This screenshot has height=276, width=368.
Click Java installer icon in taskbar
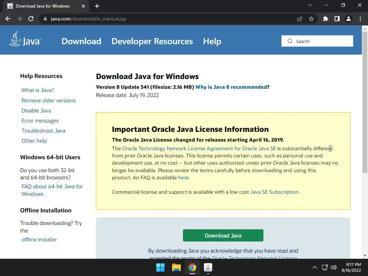208,267
